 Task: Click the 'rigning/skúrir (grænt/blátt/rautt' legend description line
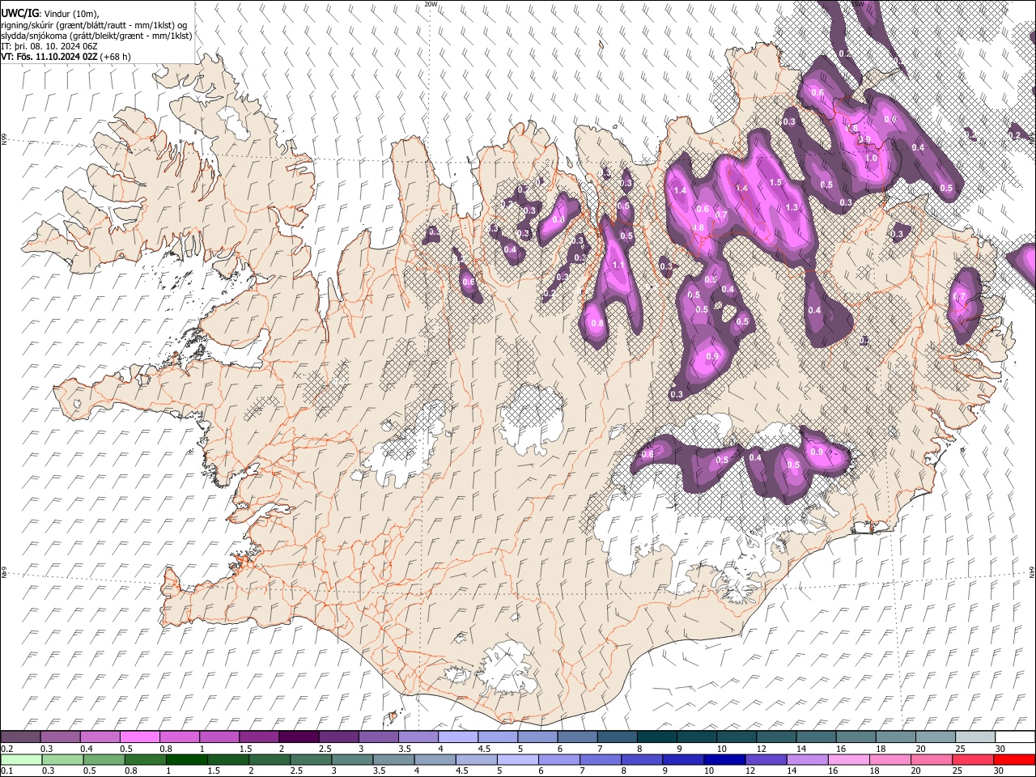[x=94, y=24]
